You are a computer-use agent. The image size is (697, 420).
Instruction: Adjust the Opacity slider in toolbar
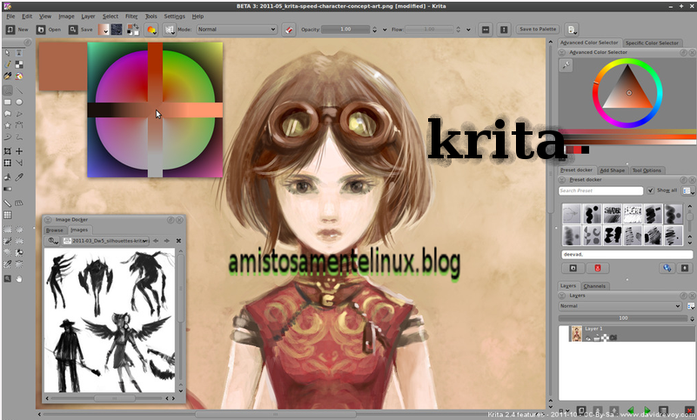click(x=345, y=30)
